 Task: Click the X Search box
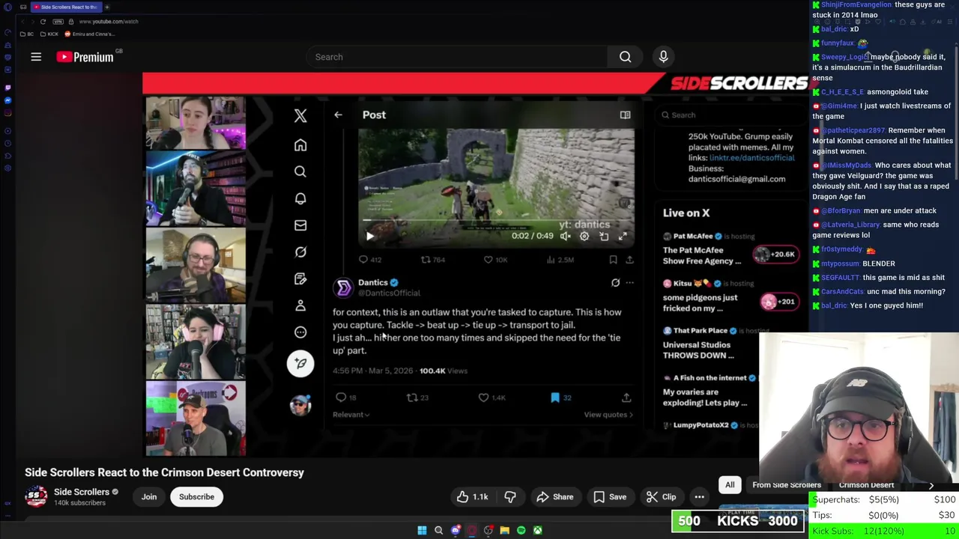point(730,115)
